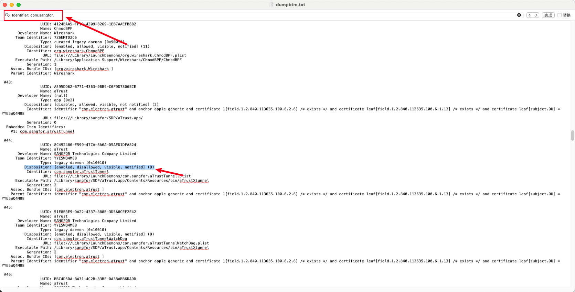Clear the search text with the X icon

(x=519, y=15)
